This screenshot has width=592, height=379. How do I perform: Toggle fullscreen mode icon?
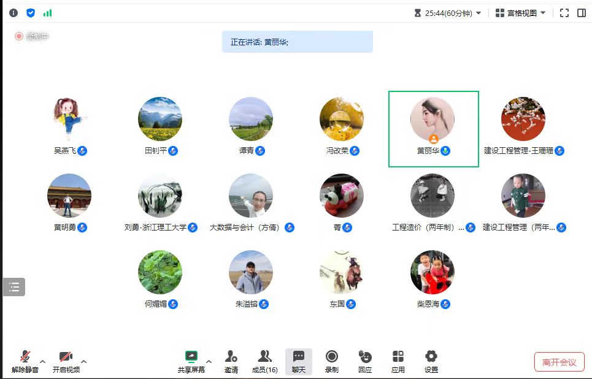564,13
